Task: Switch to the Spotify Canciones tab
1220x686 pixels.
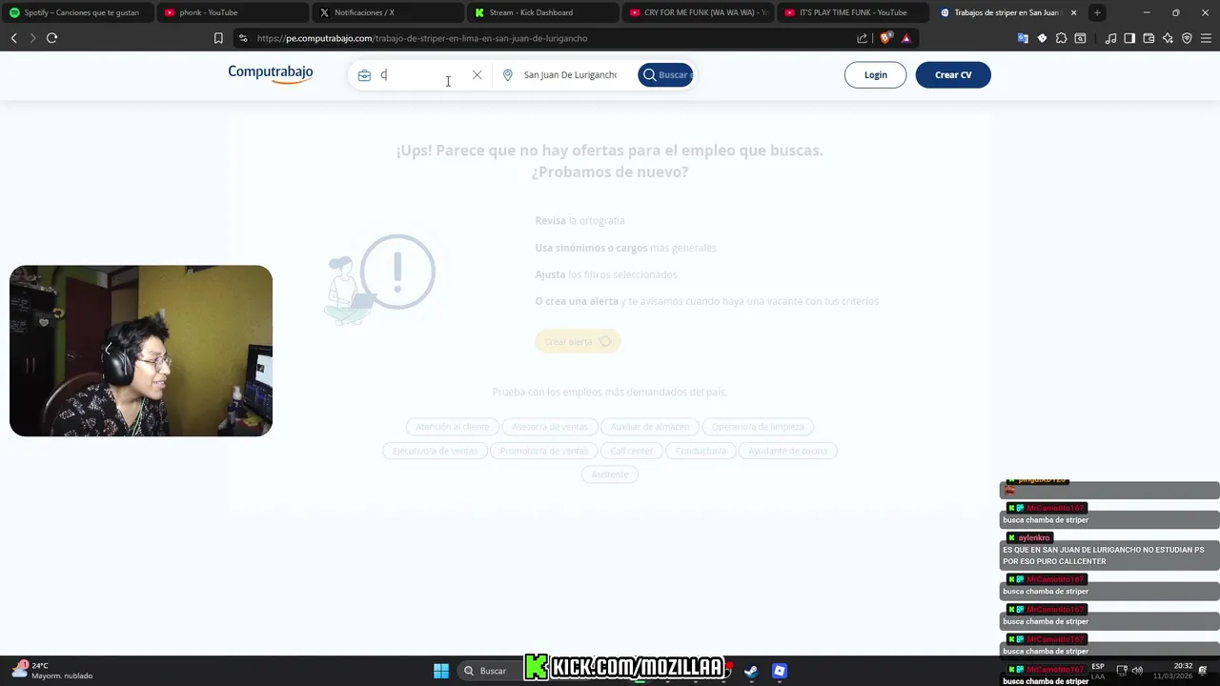Action: point(78,12)
